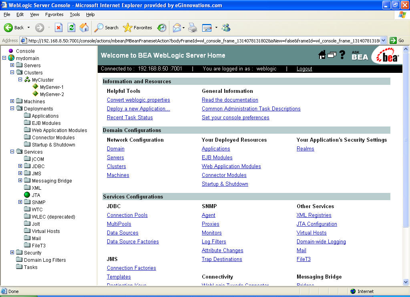Viewport: 410px width, 297px height.
Task: Open the Help menu
Action: pyautogui.click(x=90, y=14)
